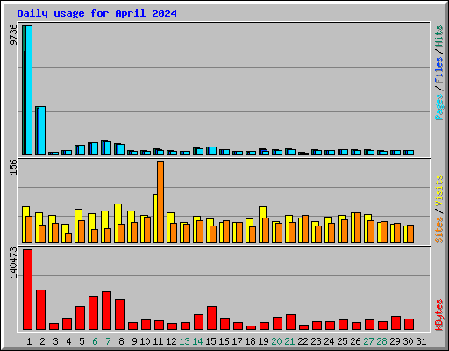Click the day 26 axis label

tap(355, 341)
